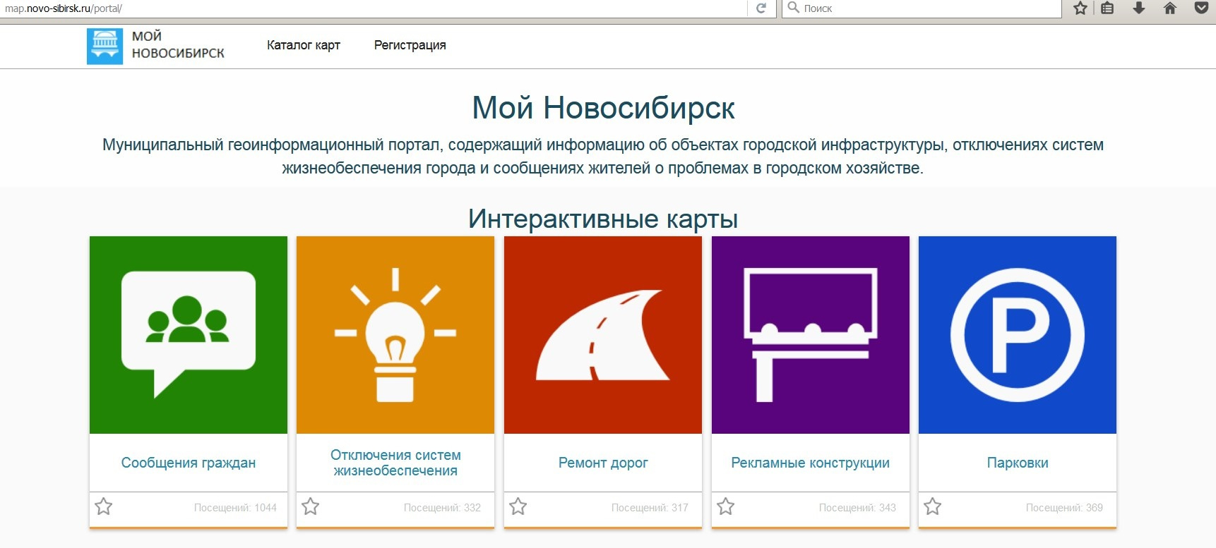Reload the page with the refresh icon
The width and height of the screenshot is (1216, 548).
tap(761, 8)
